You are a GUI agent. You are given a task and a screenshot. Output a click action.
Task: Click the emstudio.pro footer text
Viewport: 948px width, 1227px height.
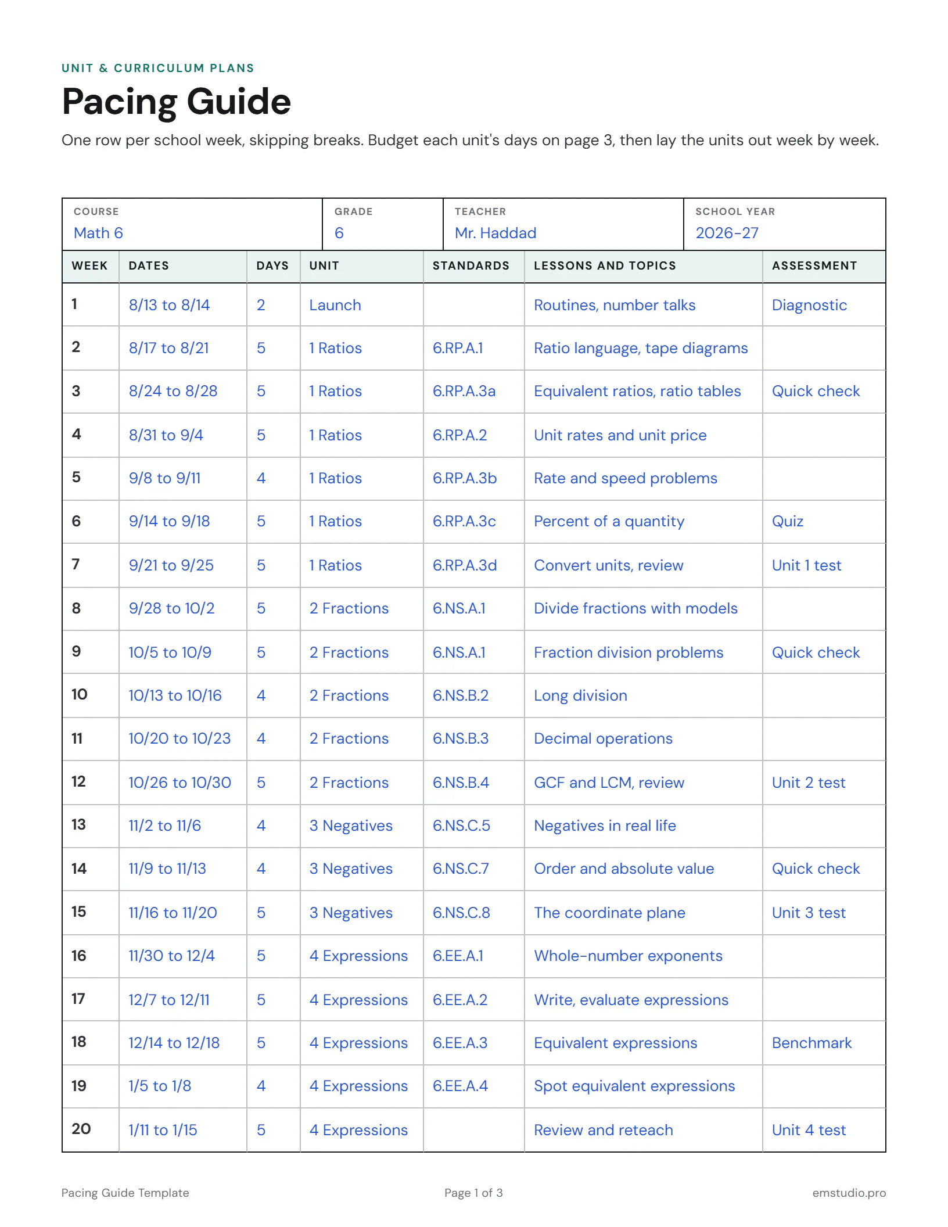849,1193
